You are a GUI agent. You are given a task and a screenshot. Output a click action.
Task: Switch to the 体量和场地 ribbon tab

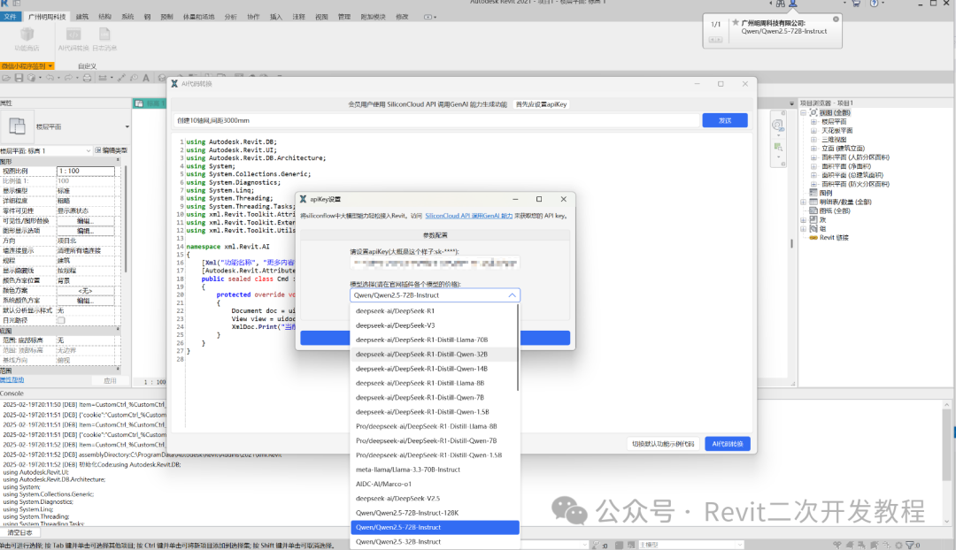199,17
